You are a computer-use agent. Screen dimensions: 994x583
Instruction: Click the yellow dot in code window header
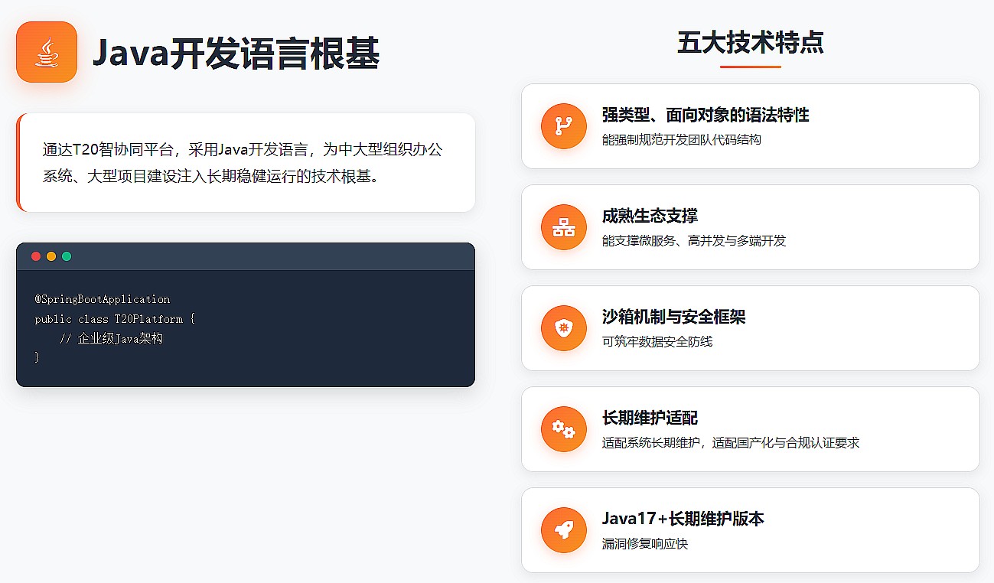coord(51,256)
